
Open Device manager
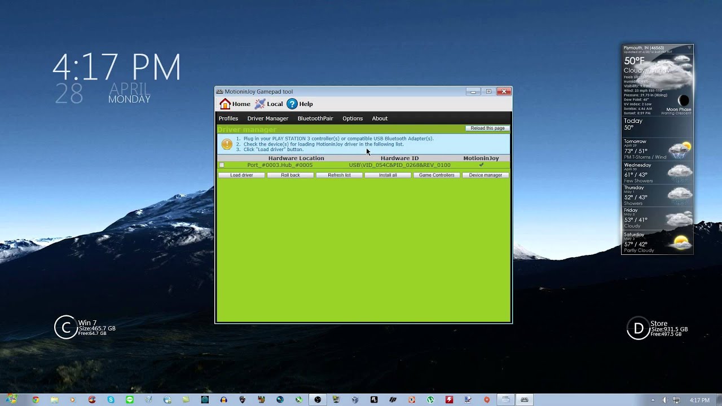tap(486, 175)
